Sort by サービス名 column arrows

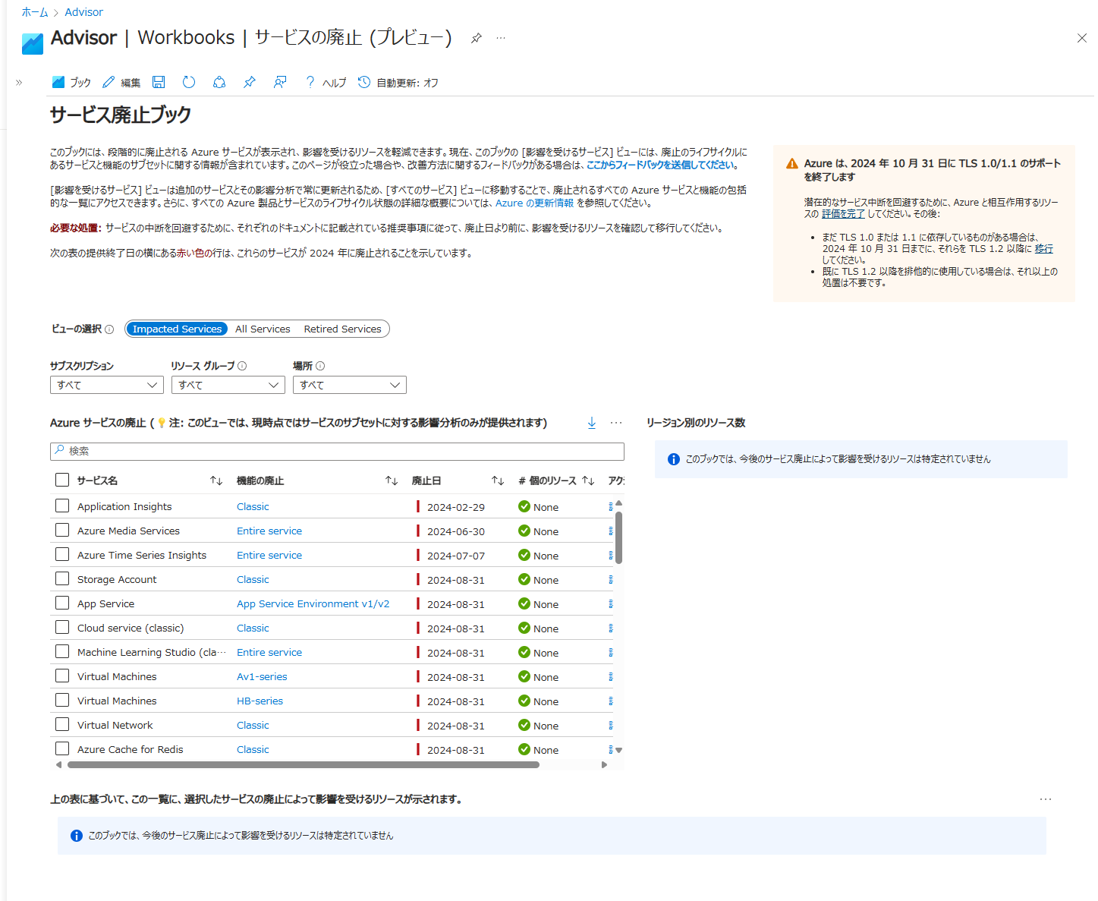click(216, 480)
